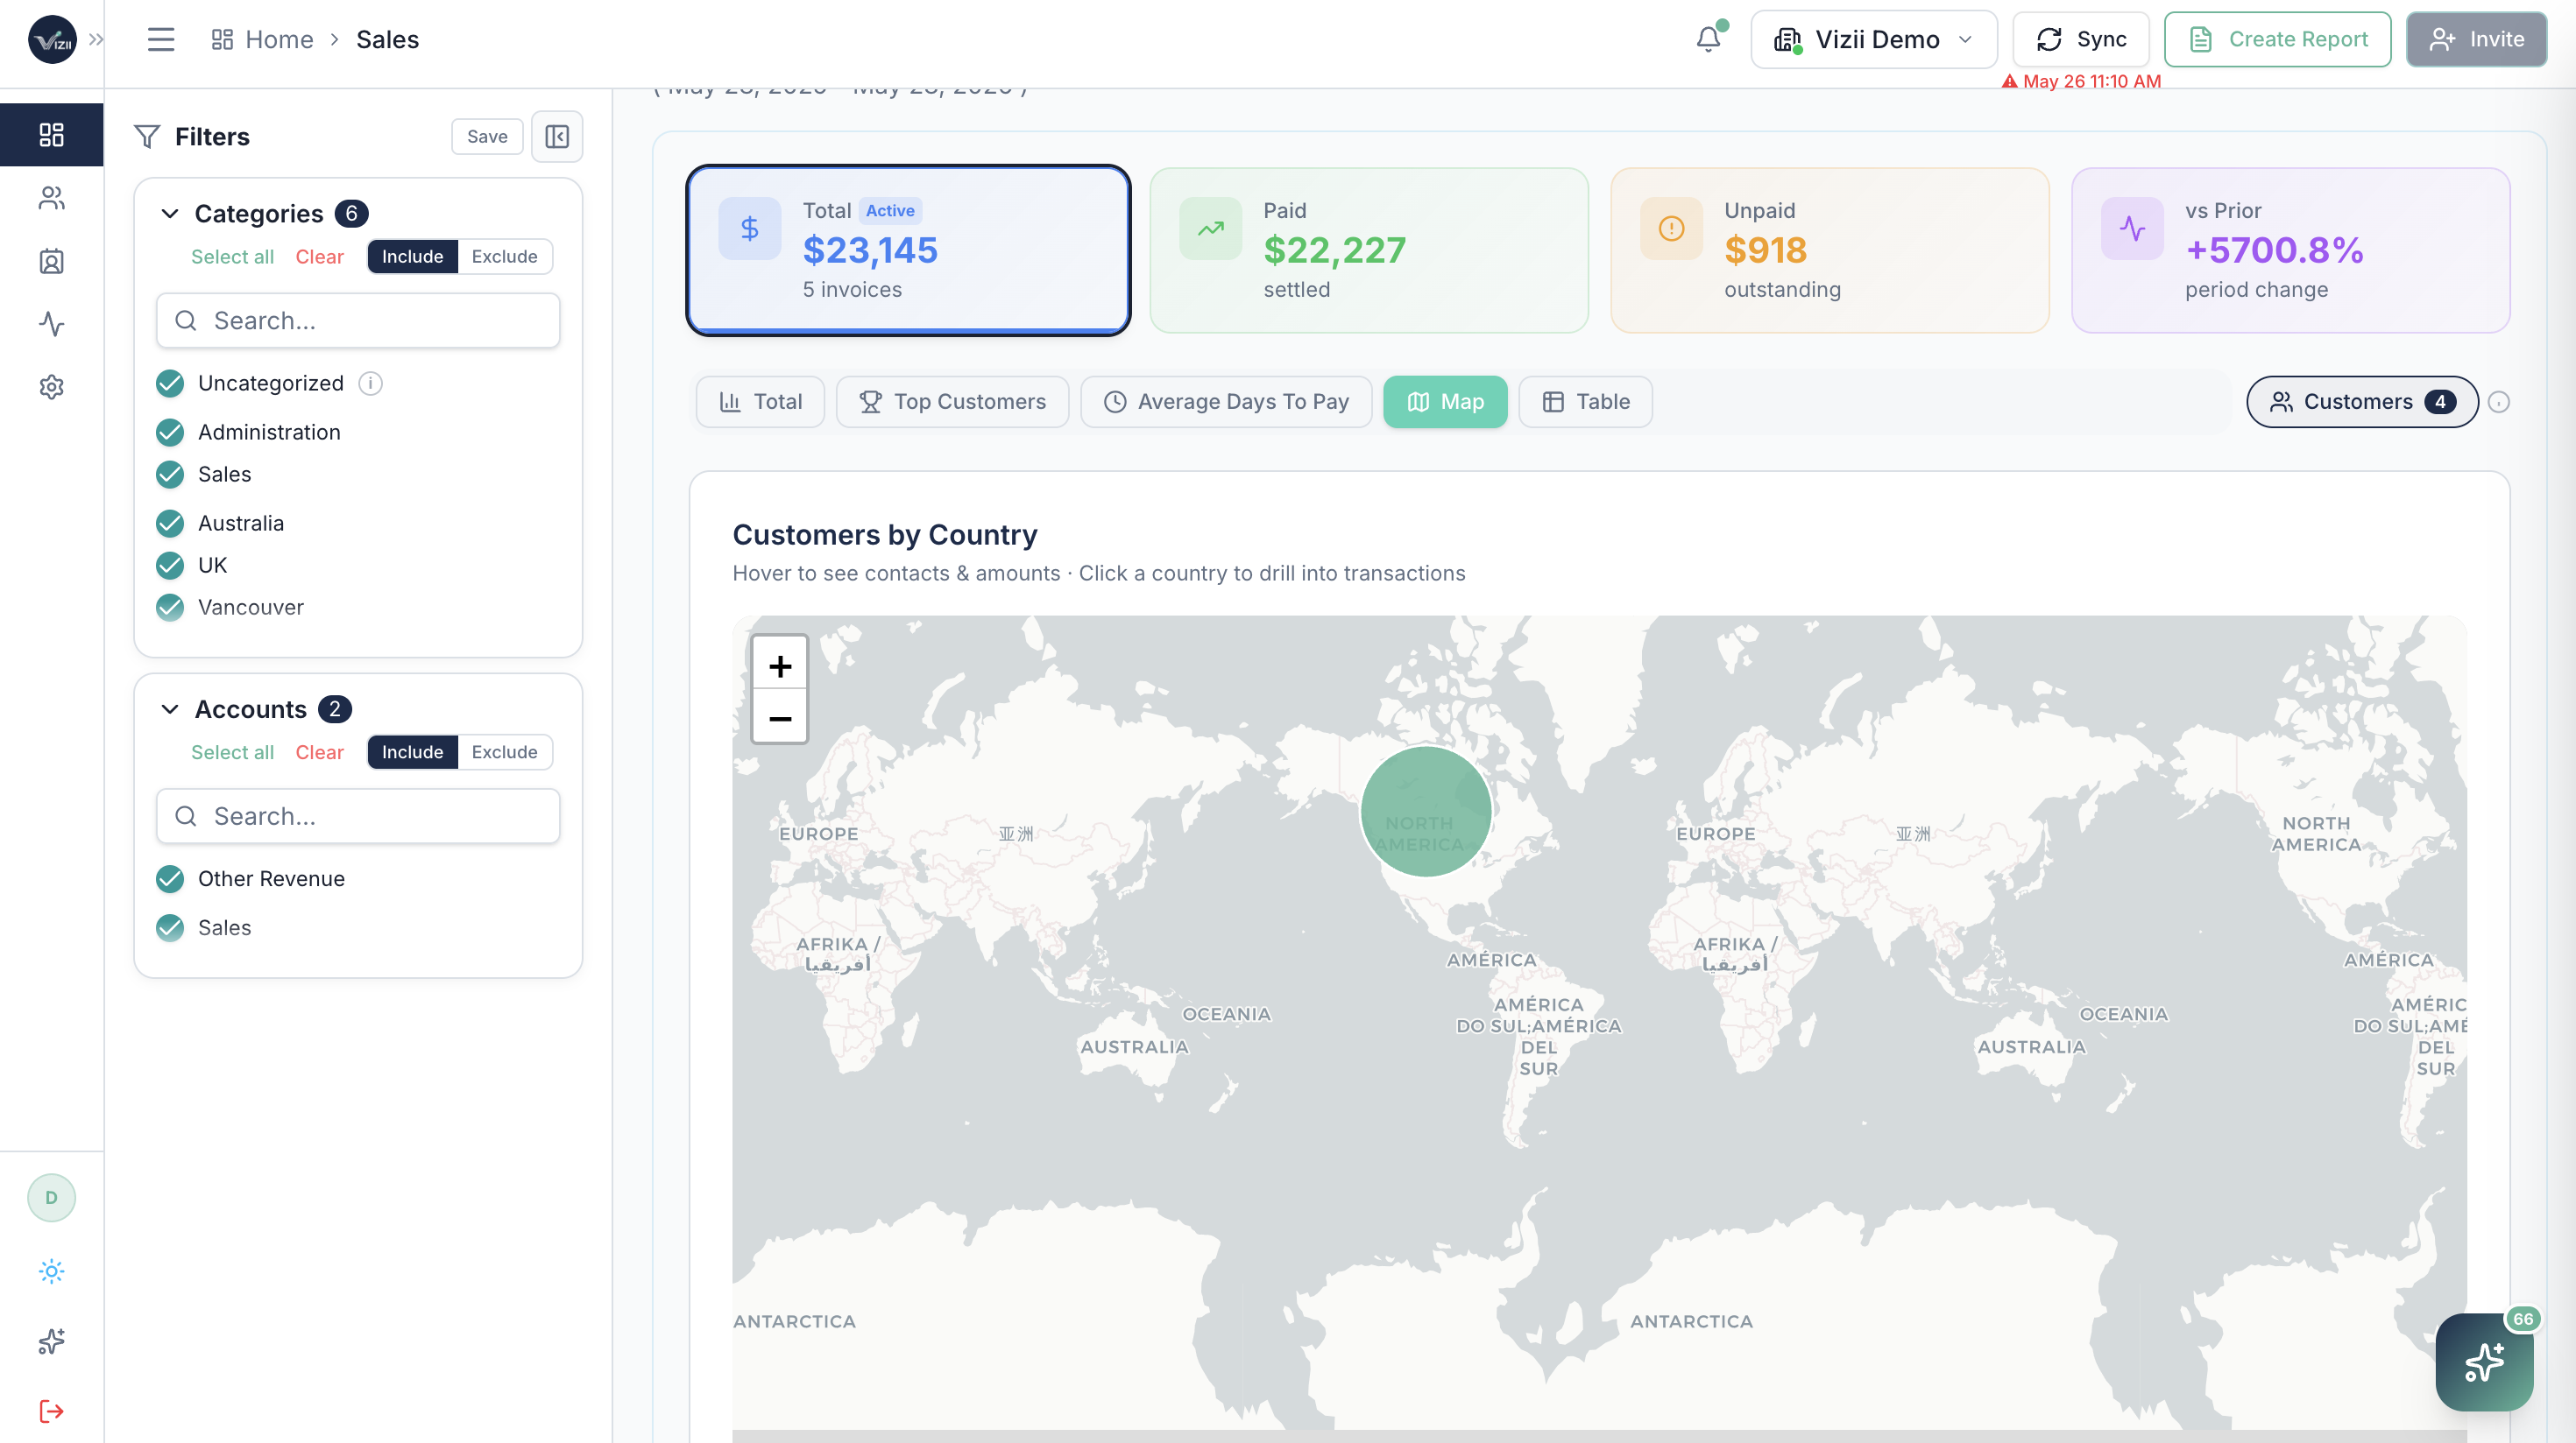The height and width of the screenshot is (1443, 2576).
Task: Switch to Top Customers tab
Action: point(952,402)
